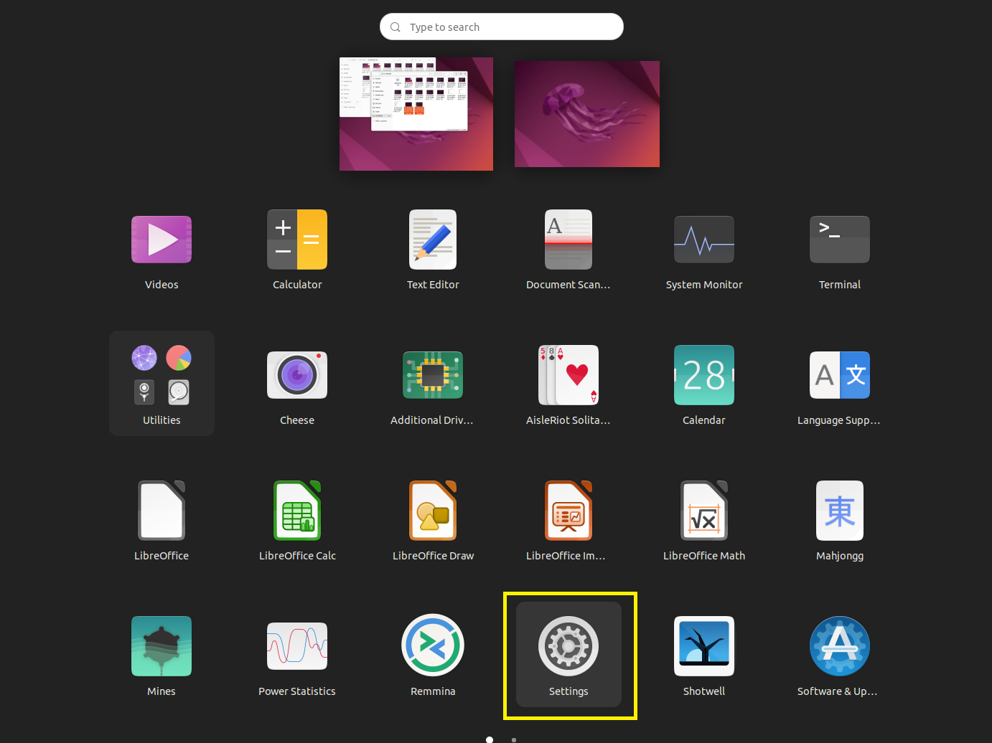Launch LibreOffice Calc
This screenshot has width=992, height=743.
pos(297,511)
